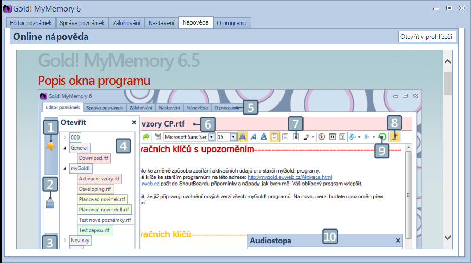Open the highlighter color dropdown arrow
This screenshot has height=263, width=471.
pyautogui.click(x=313, y=137)
